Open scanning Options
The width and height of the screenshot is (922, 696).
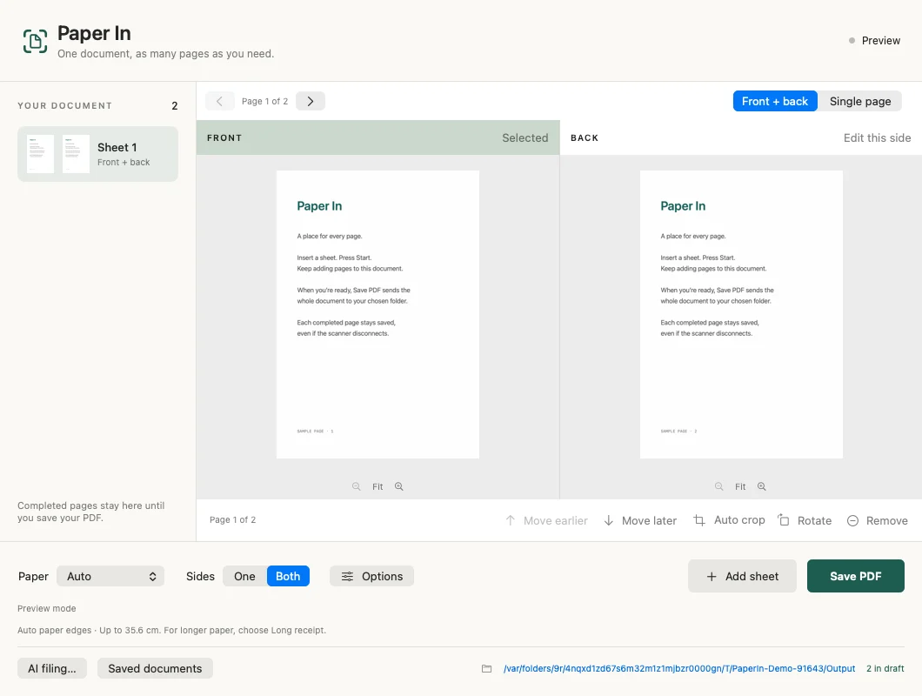pyautogui.click(x=371, y=576)
